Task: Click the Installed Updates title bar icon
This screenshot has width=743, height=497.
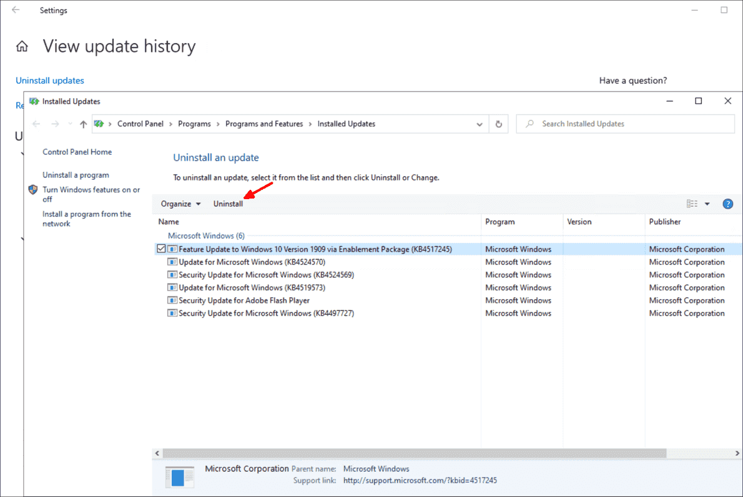Action: 34,101
